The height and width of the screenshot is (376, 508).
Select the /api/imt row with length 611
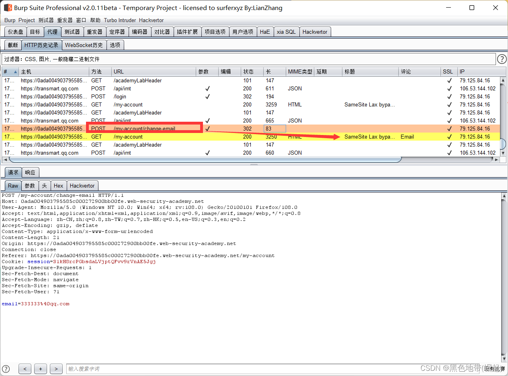(250, 88)
